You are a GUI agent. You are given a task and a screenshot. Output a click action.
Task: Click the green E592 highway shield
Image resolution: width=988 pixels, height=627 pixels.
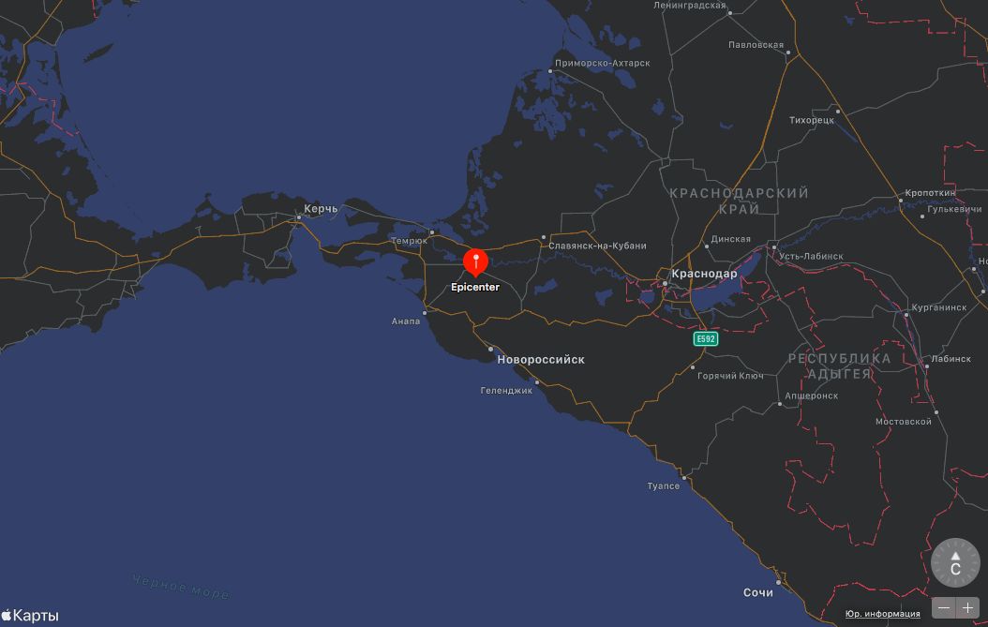point(706,338)
